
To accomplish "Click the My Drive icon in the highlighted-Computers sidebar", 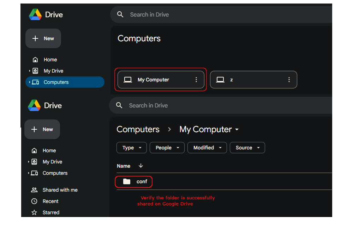I will click(x=35, y=71).
